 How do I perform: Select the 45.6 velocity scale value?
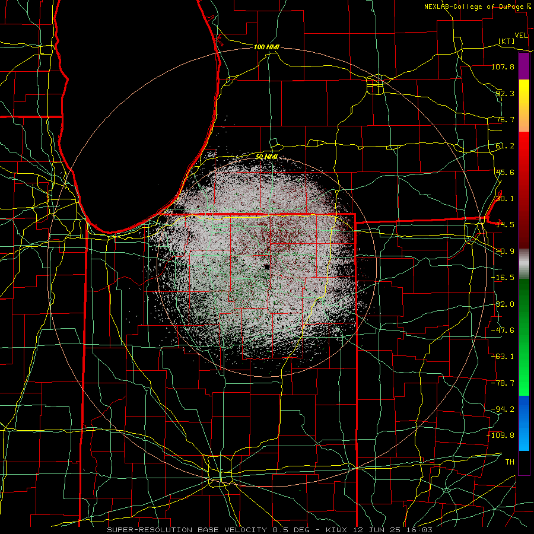(505, 172)
